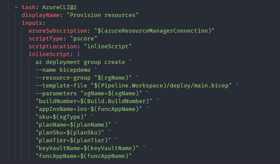The height and width of the screenshot is (164, 280).
Task: Place cursor on displayName key
Action: pyautogui.click(x=40, y=15)
